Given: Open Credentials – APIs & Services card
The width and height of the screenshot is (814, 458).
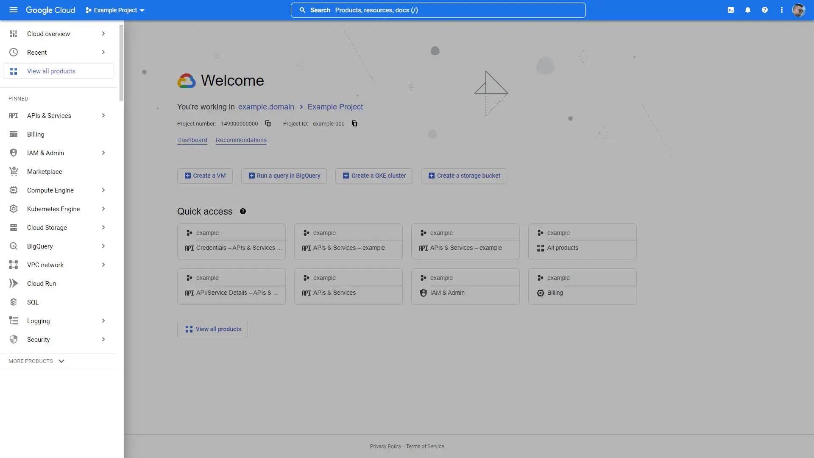Looking at the screenshot, I should tap(231, 242).
